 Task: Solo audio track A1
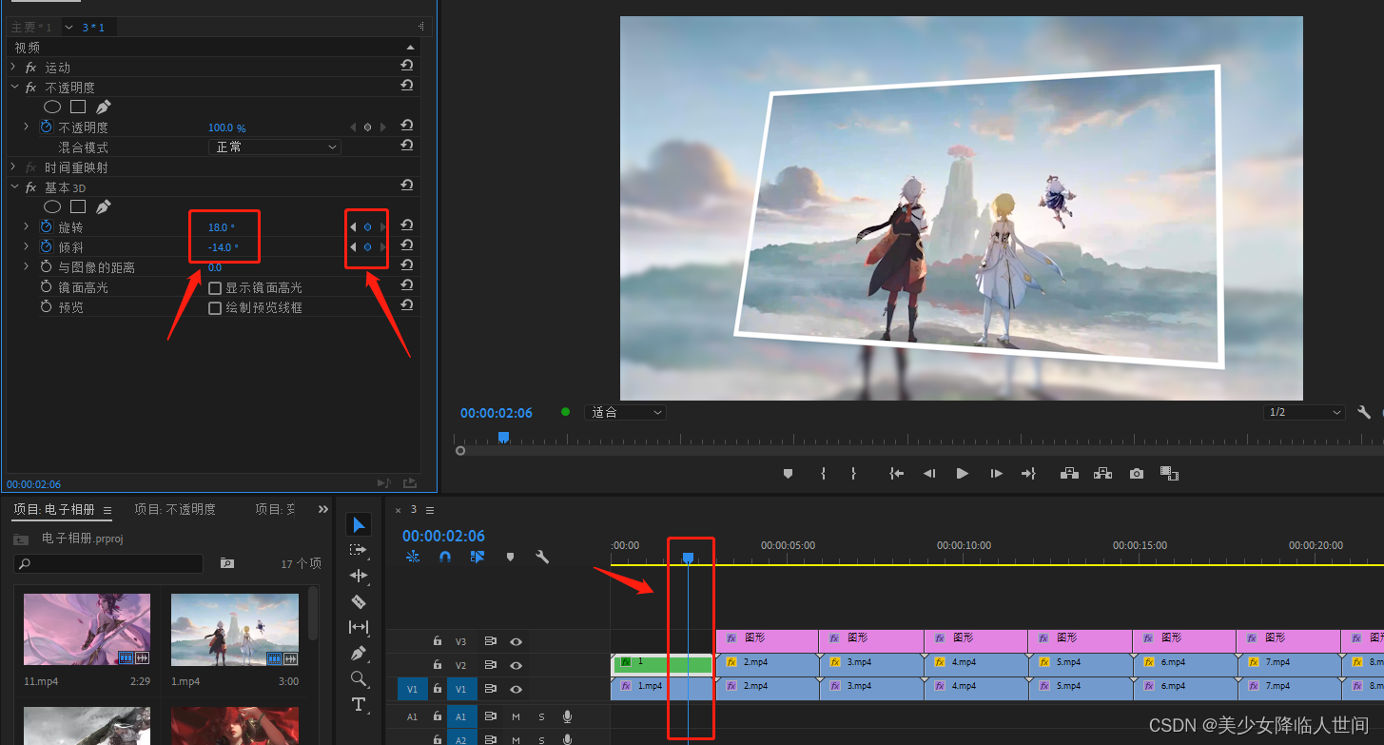click(x=541, y=716)
